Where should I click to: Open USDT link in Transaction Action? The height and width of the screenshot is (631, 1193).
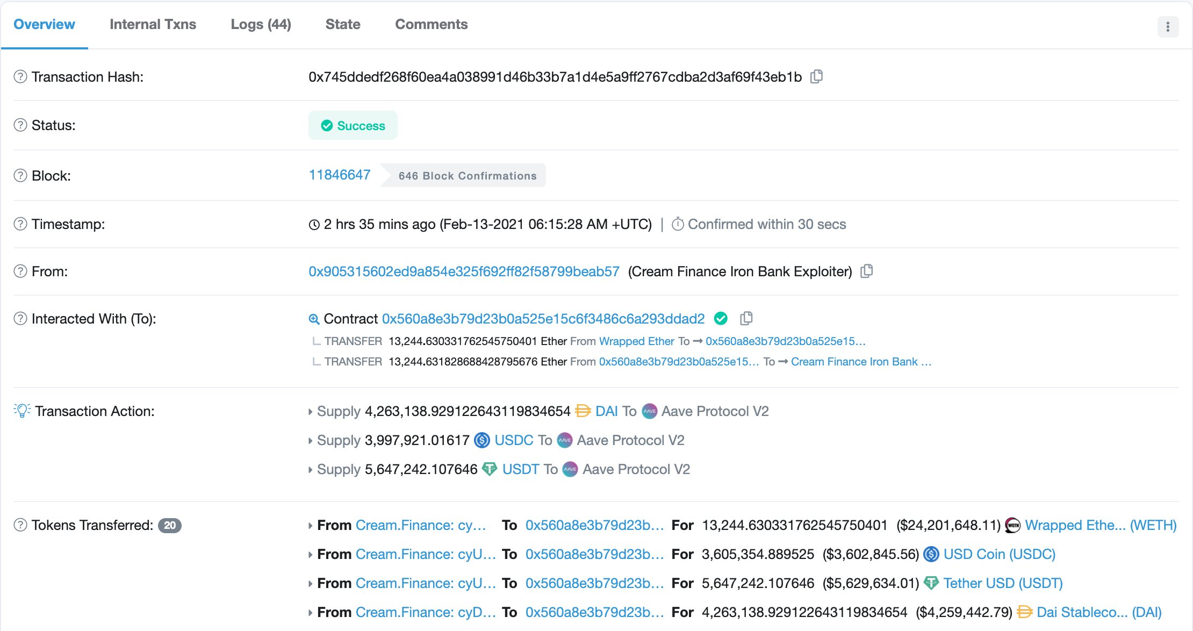[x=521, y=469]
